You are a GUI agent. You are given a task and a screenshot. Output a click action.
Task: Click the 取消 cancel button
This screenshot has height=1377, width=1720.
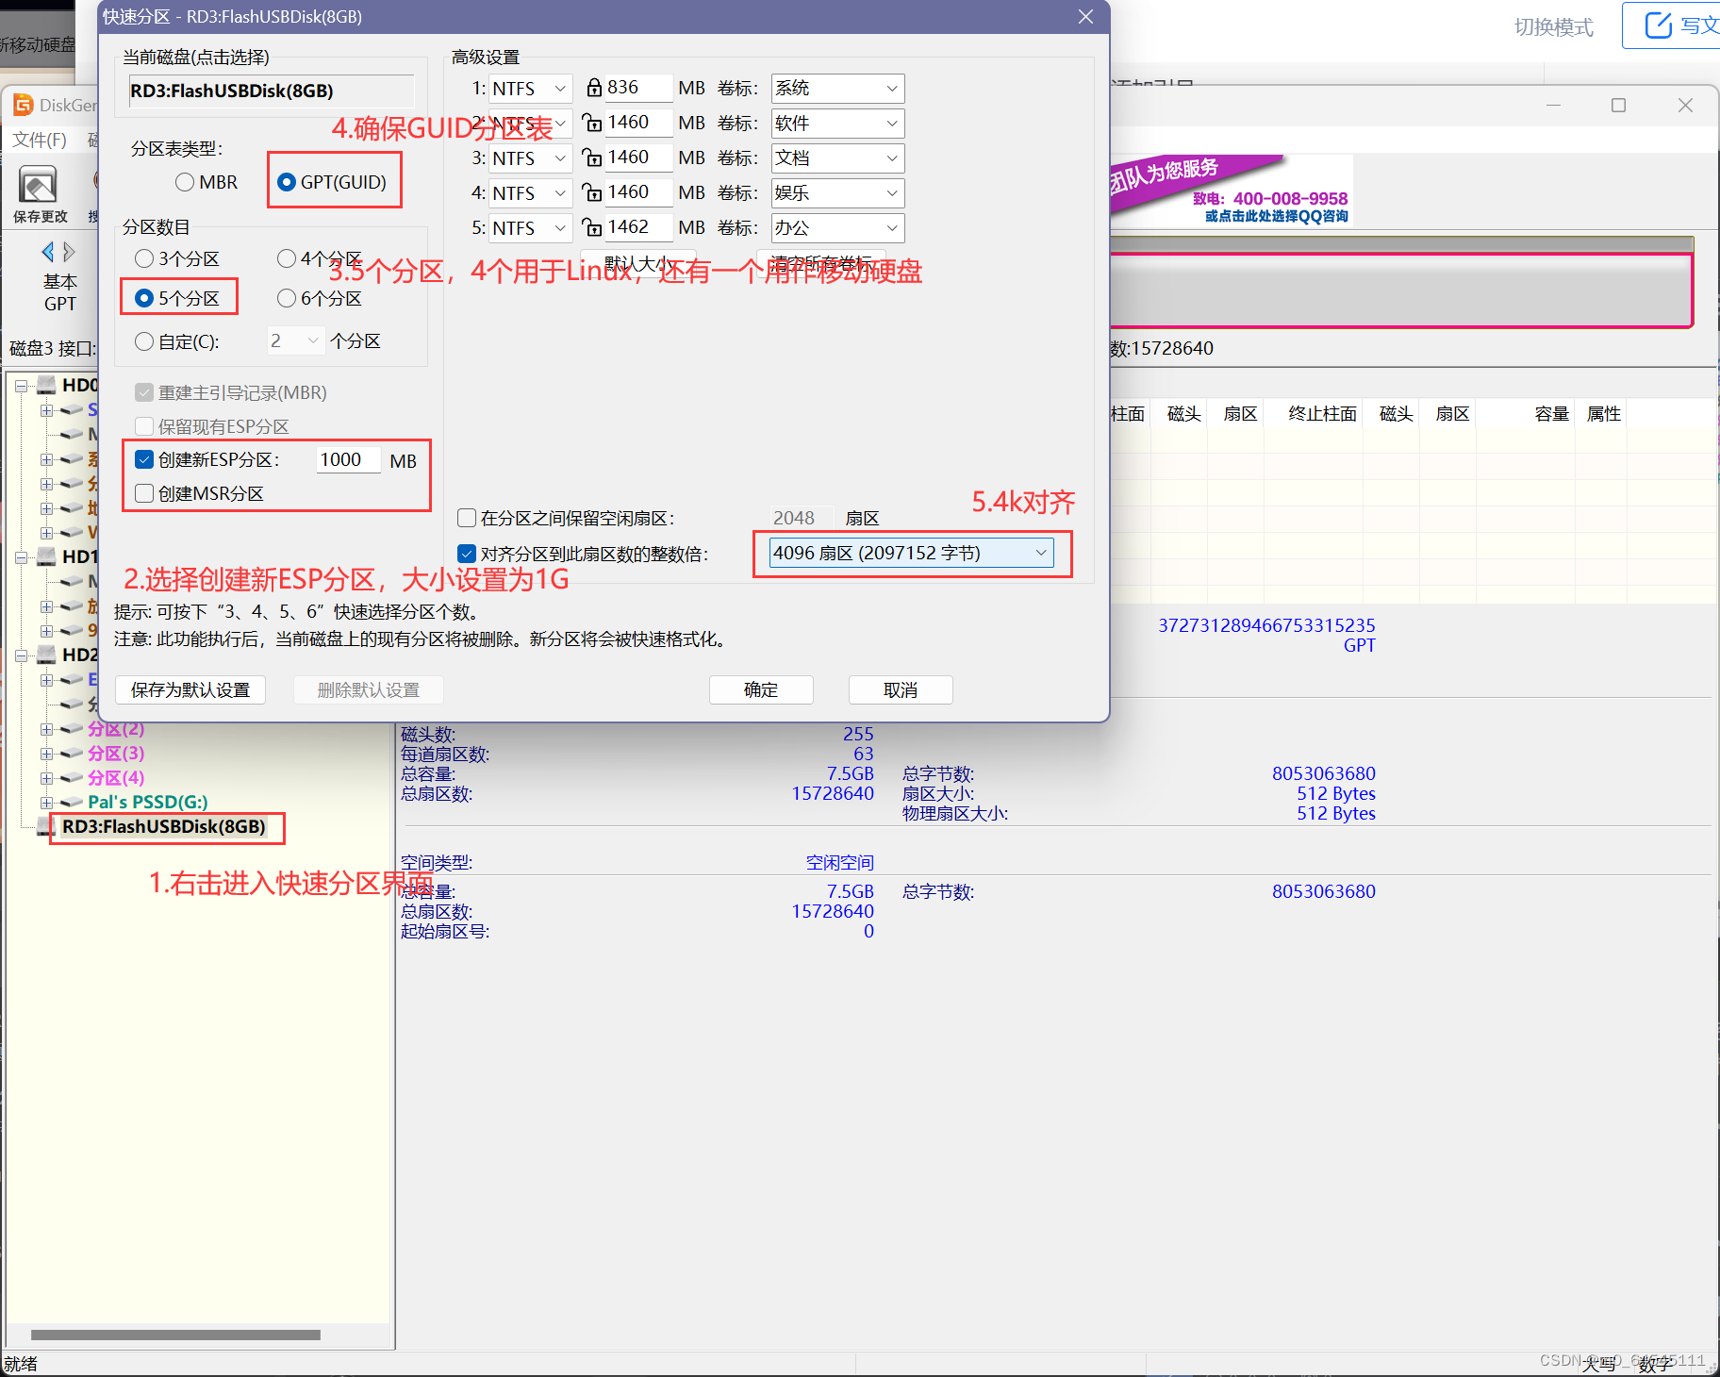pos(901,689)
